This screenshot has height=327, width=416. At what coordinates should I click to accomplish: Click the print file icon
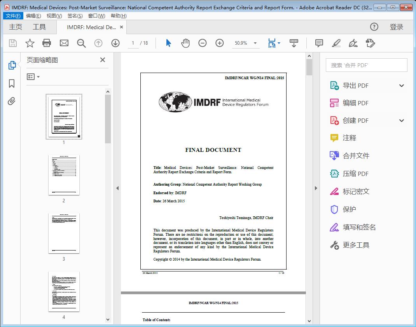point(47,43)
